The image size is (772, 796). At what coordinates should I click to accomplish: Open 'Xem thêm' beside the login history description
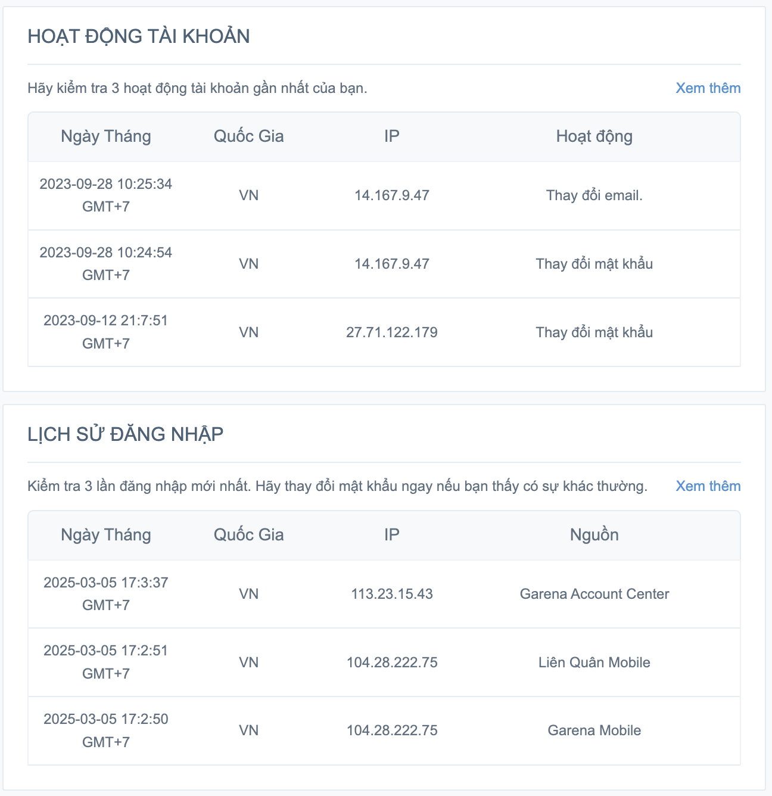tap(708, 486)
